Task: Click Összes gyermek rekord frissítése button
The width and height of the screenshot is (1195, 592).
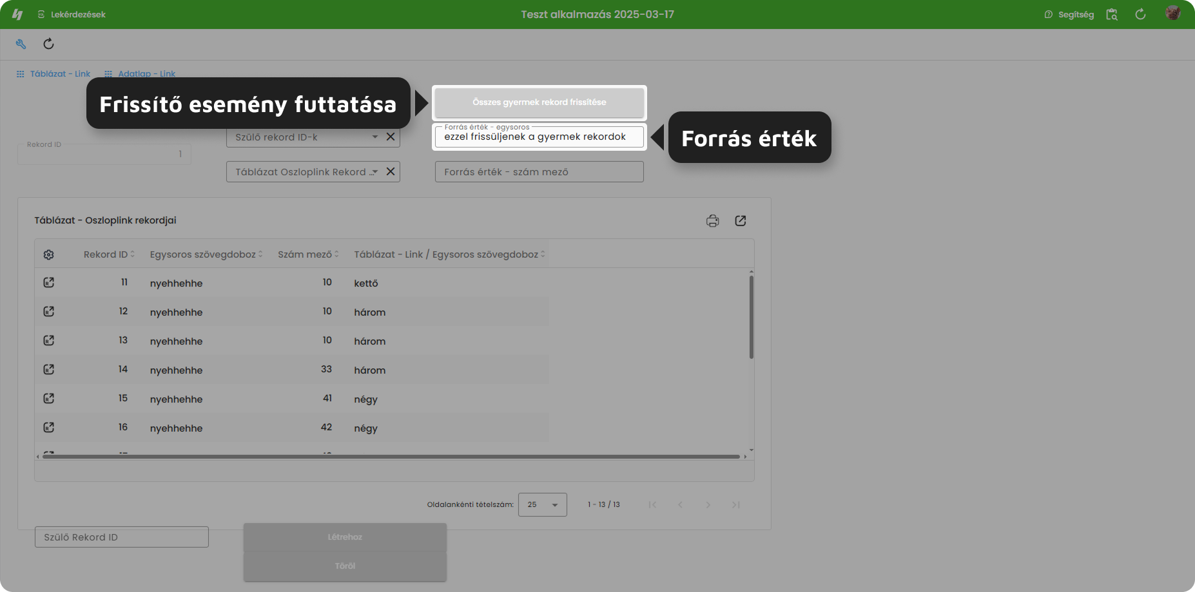Action: tap(539, 102)
